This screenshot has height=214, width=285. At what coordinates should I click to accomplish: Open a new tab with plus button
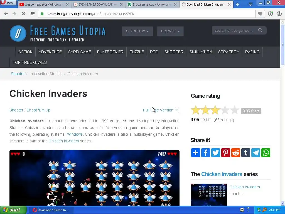pyautogui.click(x=238, y=4)
